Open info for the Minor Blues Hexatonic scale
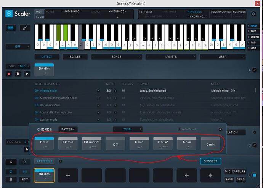The width and height of the screenshot is (263, 188). pos(115,98)
